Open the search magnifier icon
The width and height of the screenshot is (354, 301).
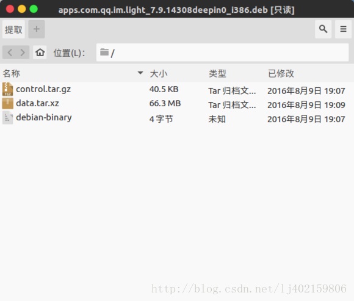pos(323,29)
